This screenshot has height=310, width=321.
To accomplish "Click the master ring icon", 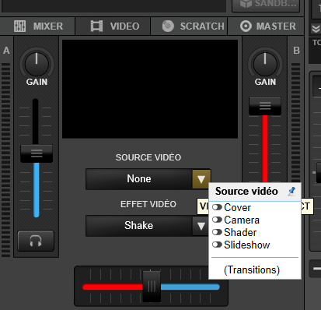I will (x=246, y=26).
